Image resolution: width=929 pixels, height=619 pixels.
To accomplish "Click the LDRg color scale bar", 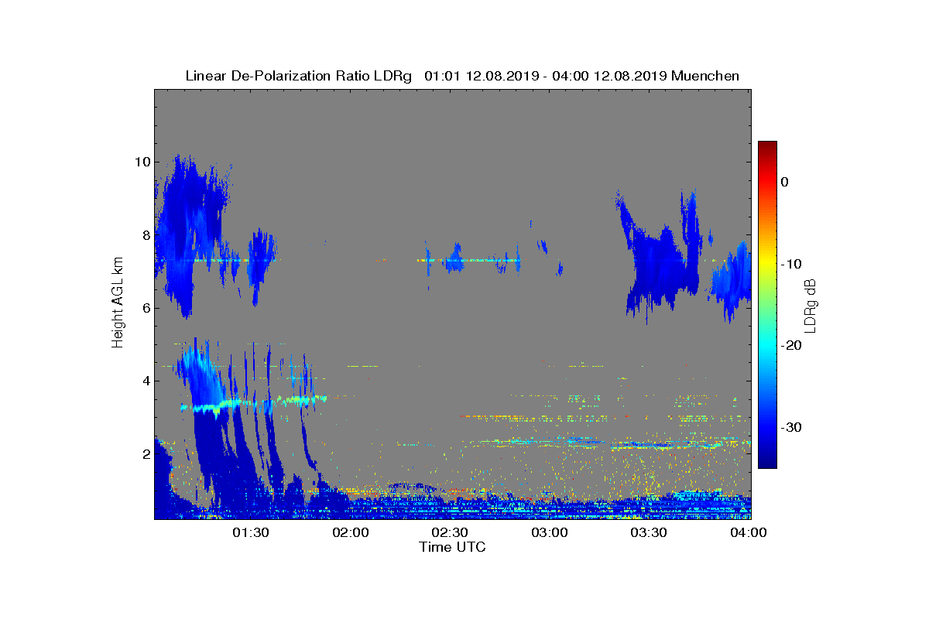I will (x=767, y=305).
